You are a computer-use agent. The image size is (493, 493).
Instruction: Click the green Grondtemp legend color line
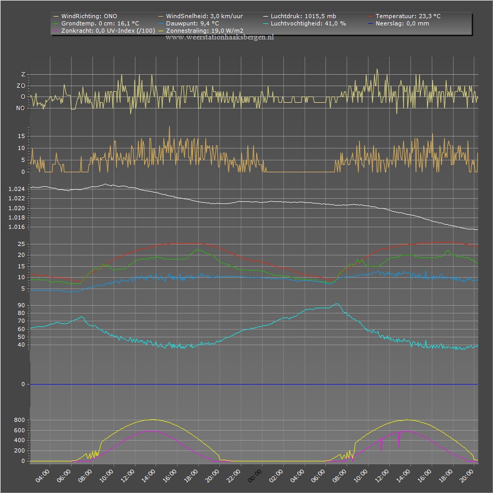pos(56,23)
